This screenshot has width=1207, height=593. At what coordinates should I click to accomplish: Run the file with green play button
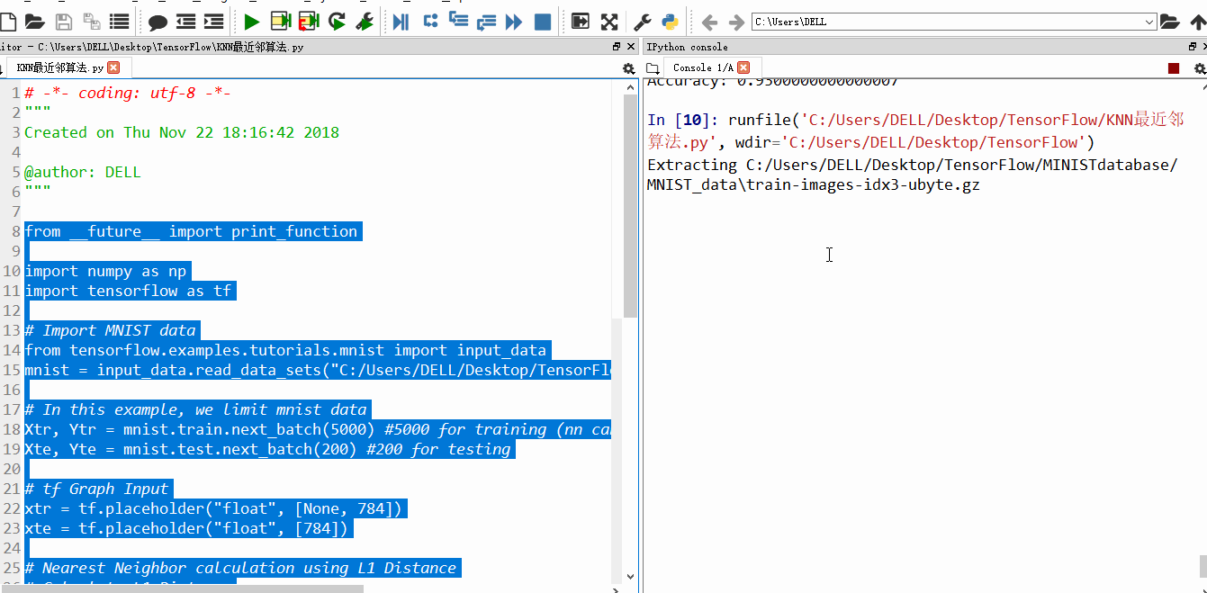point(252,22)
